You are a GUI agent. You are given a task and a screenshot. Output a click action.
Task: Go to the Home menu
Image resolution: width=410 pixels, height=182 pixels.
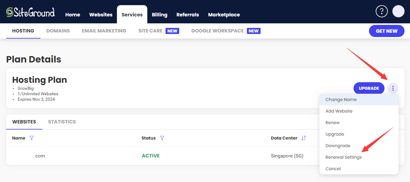pyautogui.click(x=73, y=15)
